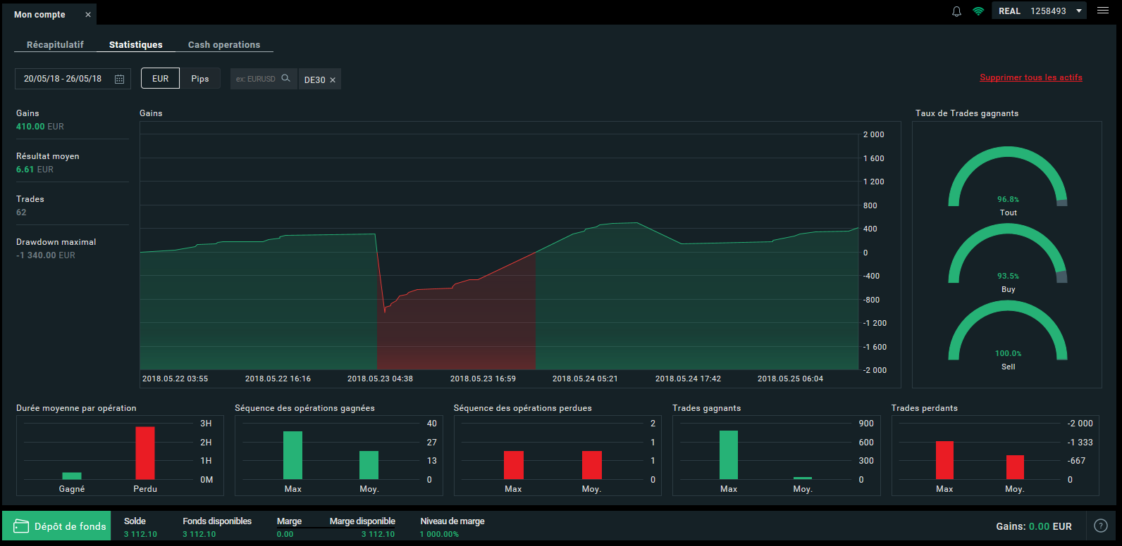Select the Statistiques tab

point(135,44)
